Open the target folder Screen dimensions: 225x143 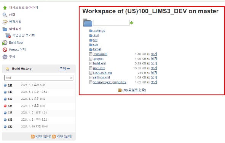[x=97, y=49]
